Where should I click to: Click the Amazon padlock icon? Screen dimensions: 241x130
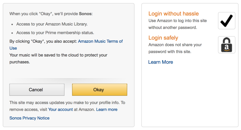(x=226, y=45)
